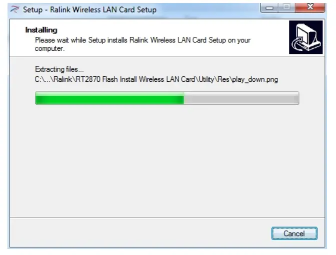The width and height of the screenshot is (336, 255).
Task: Click the word computer in the description
Action: [x=49, y=48]
